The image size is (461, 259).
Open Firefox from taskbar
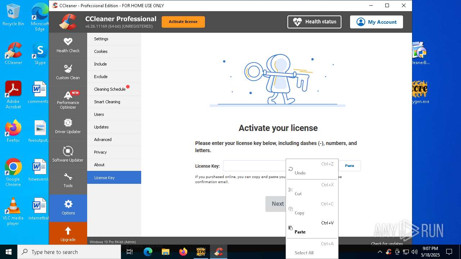pyautogui.click(x=183, y=252)
